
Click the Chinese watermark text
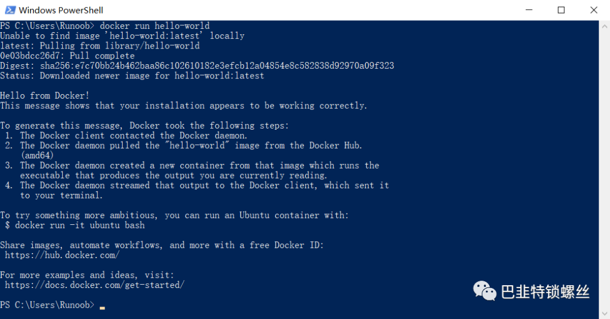click(545, 292)
